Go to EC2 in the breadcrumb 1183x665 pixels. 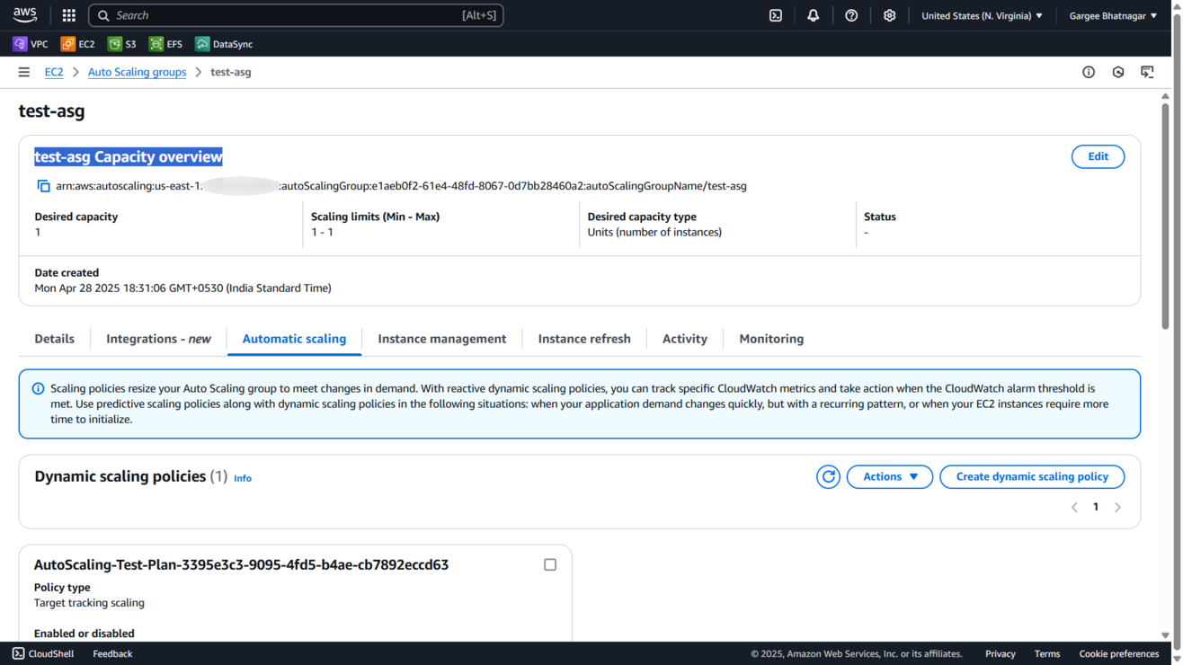[54, 72]
